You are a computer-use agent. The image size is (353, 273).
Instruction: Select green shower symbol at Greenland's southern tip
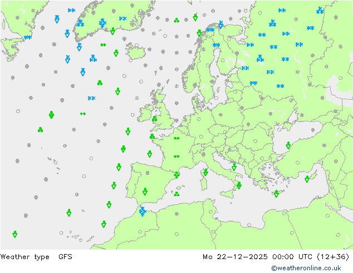pyautogui.click(x=112, y=31)
